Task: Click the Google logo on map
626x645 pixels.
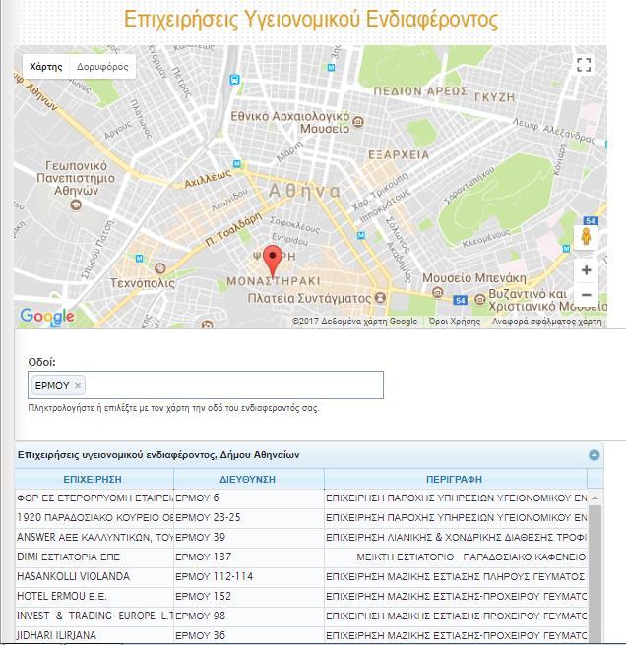Action: pos(47,317)
